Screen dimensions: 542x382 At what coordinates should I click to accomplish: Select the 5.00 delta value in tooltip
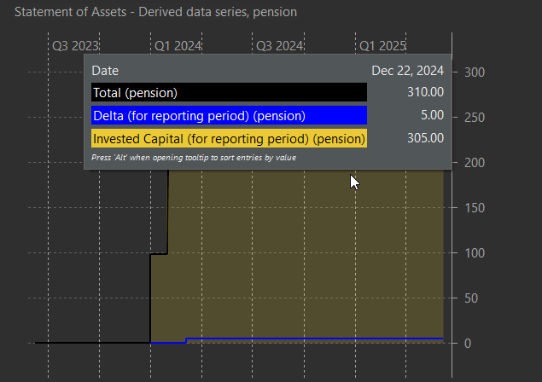point(432,115)
